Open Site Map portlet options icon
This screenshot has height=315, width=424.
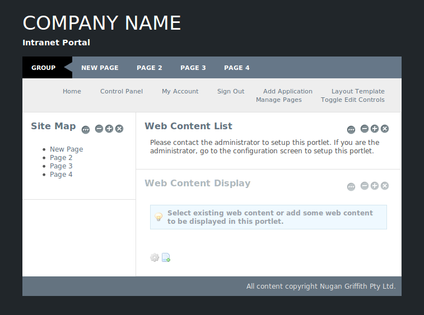(86, 130)
